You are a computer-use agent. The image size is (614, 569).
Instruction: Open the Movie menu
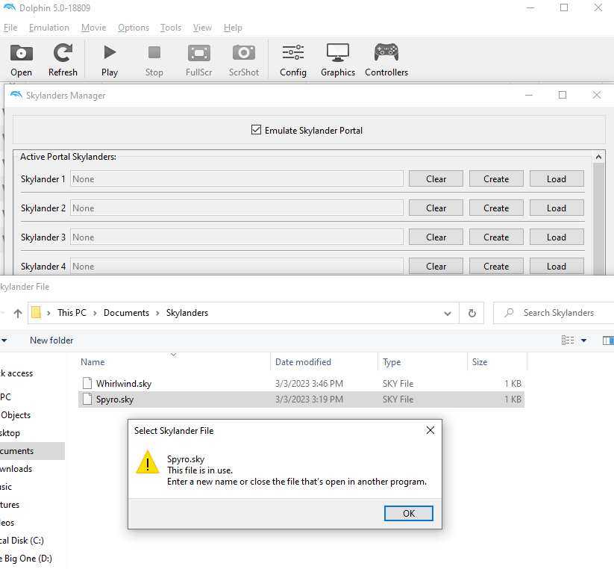[93, 28]
